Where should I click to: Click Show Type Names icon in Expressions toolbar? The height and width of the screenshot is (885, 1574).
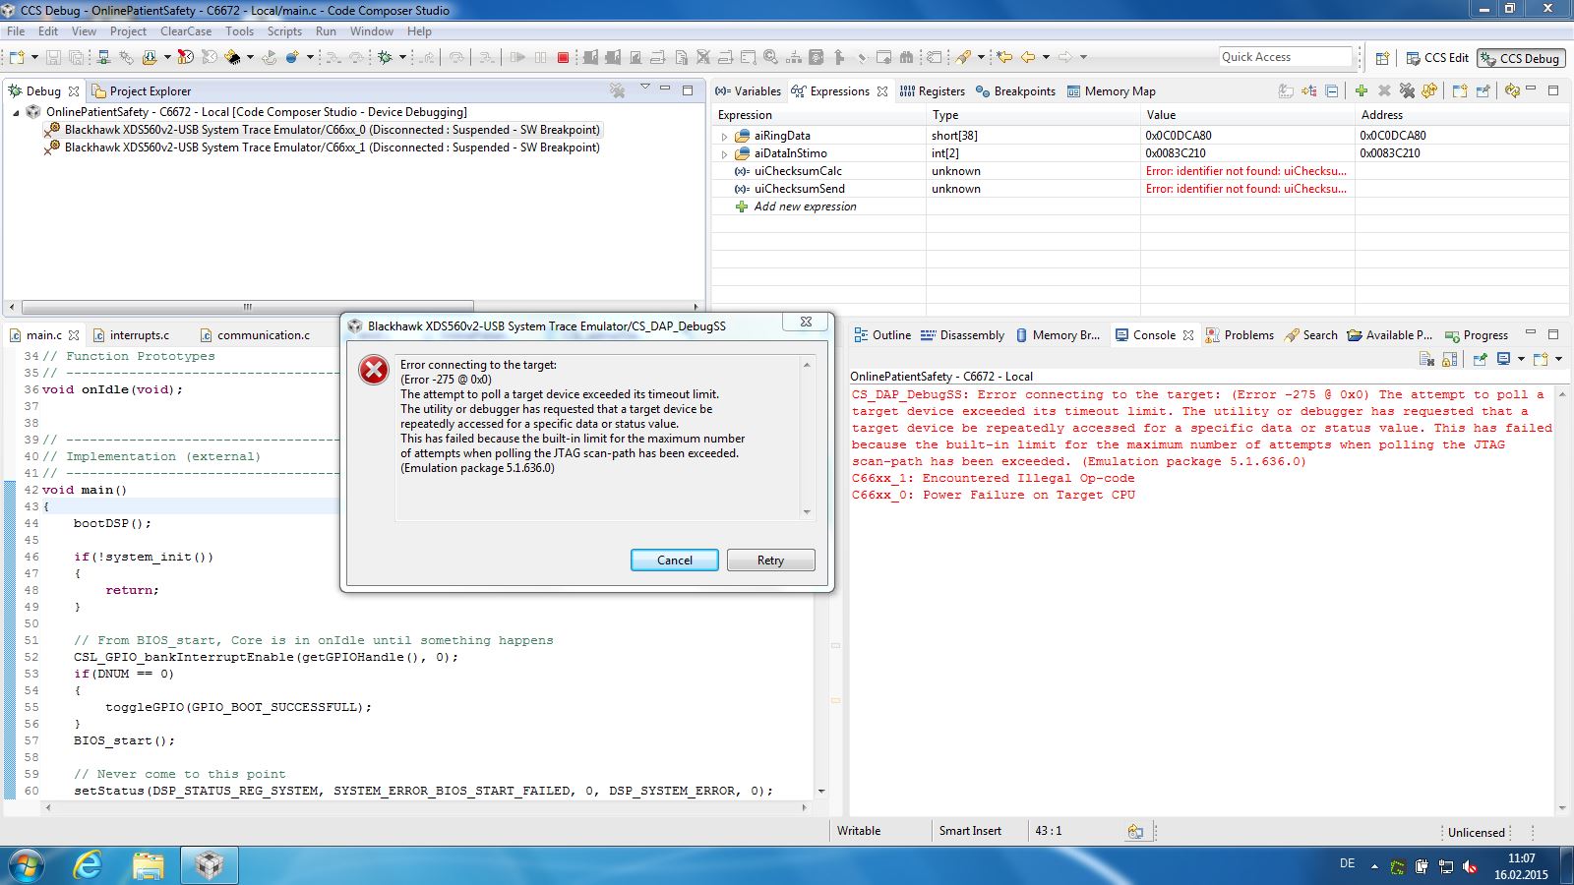pyautogui.click(x=1286, y=90)
